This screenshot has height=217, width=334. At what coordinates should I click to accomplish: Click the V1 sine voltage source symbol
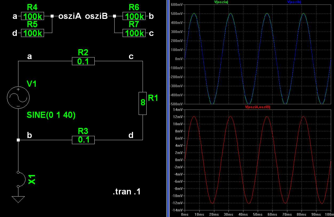pyautogui.click(x=18, y=98)
